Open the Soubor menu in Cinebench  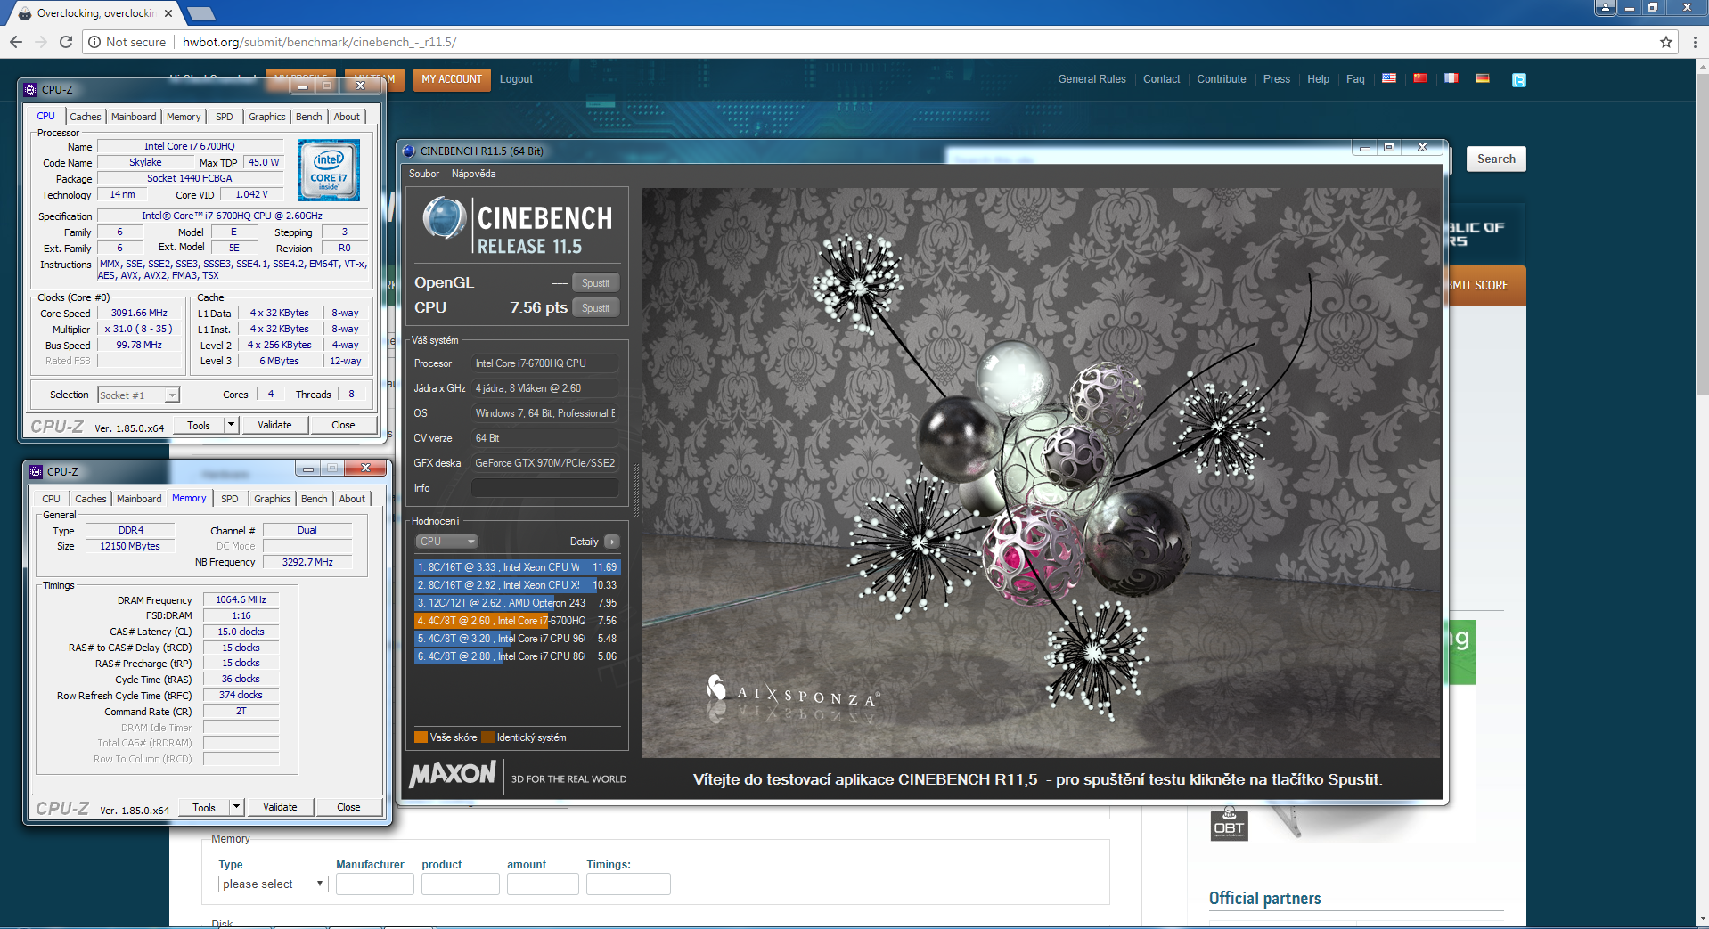424,174
